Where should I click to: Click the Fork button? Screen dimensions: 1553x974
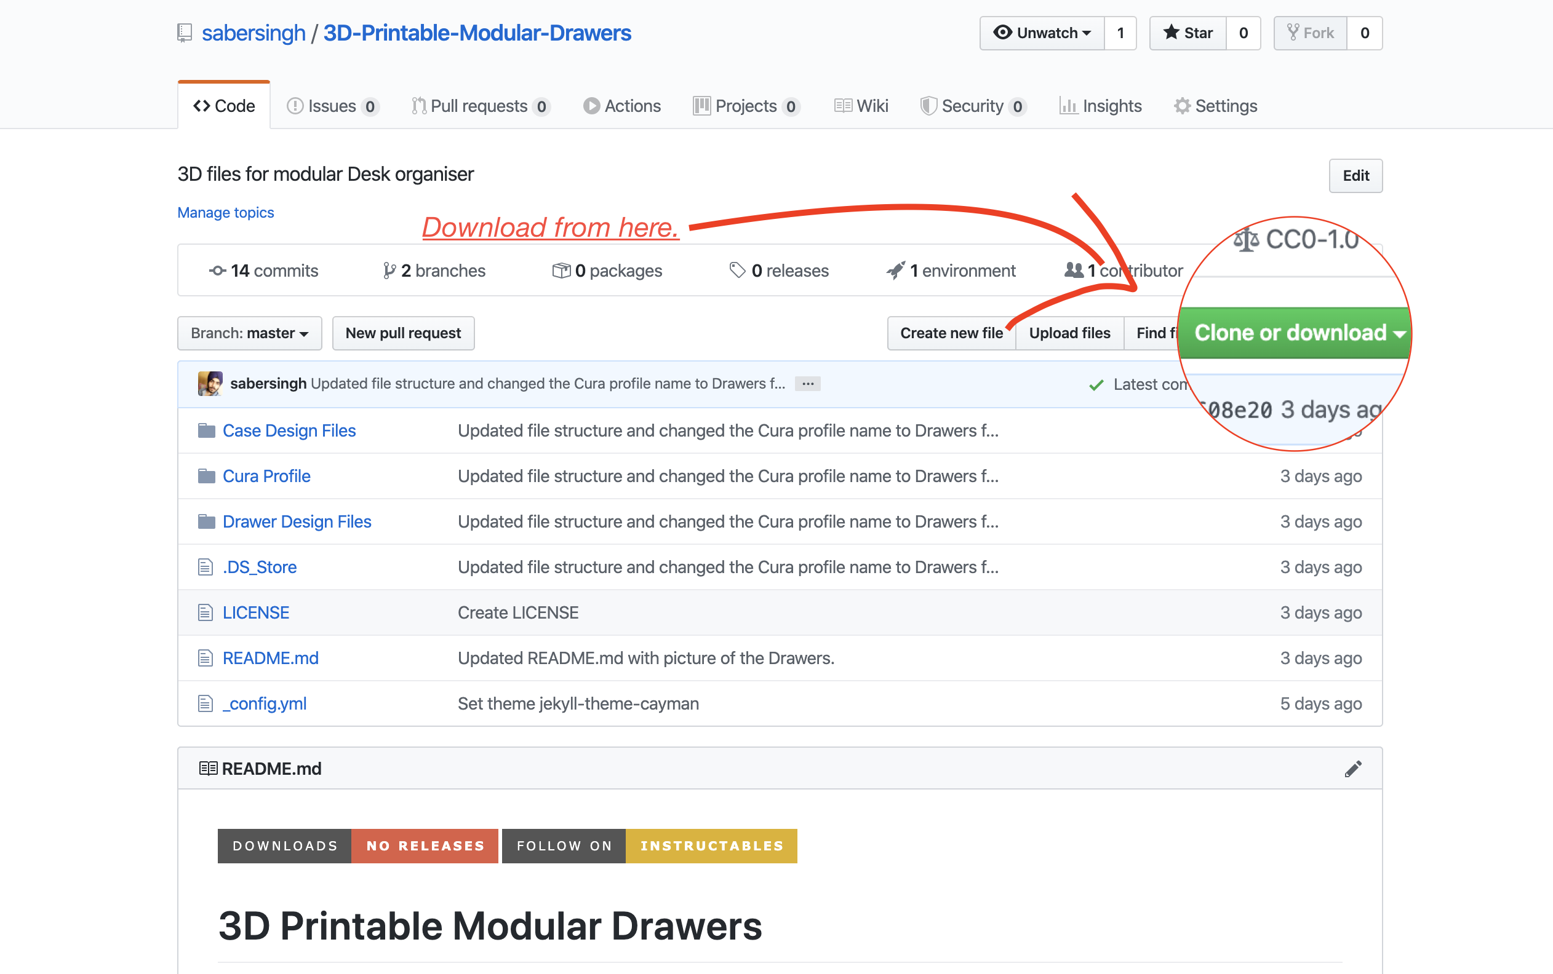pos(1310,33)
